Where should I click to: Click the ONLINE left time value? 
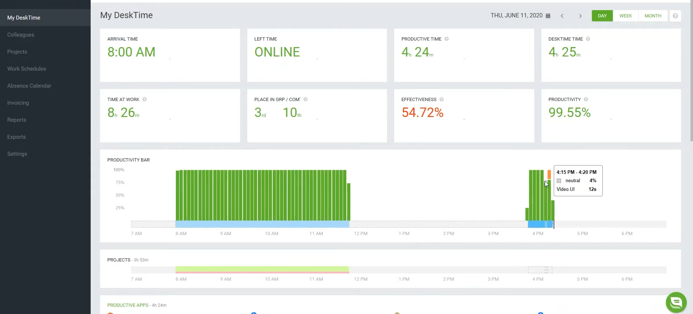(277, 52)
